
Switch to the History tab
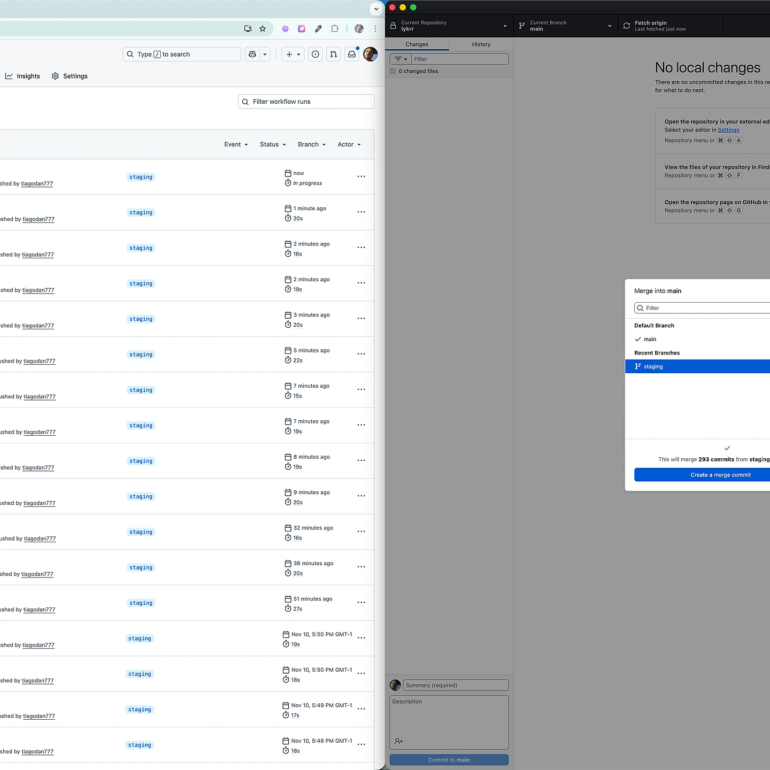[x=481, y=44]
